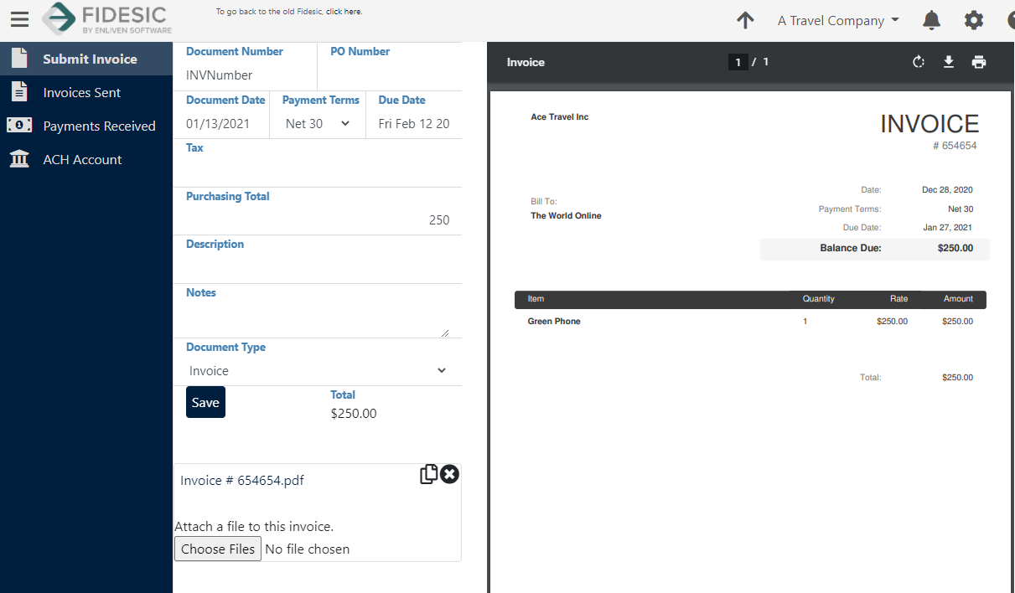Click the Choose Files button

point(218,549)
